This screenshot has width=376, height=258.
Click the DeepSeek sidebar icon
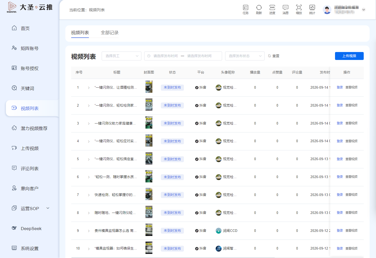tap(14, 228)
